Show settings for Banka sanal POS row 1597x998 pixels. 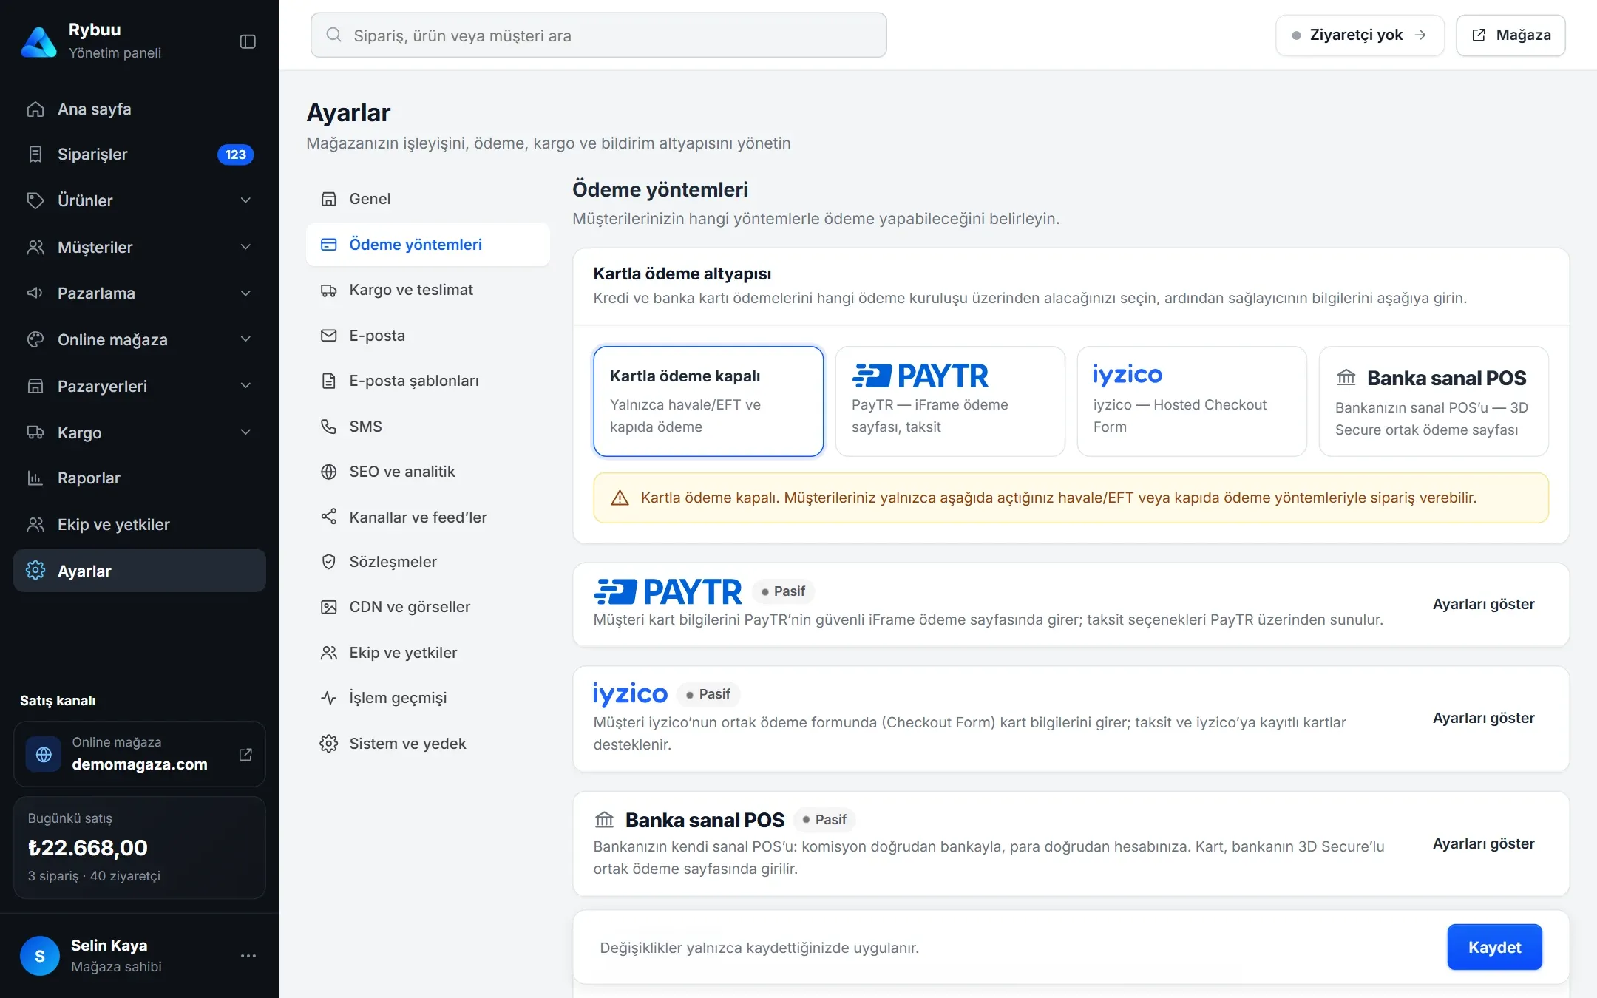pos(1483,843)
